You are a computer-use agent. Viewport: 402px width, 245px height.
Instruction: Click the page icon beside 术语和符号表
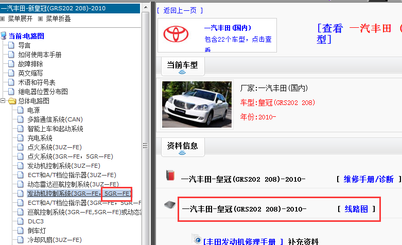pyautogui.click(x=11, y=82)
